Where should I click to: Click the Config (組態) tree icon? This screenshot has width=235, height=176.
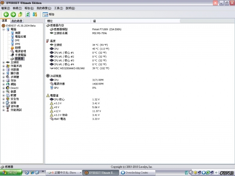(8, 103)
